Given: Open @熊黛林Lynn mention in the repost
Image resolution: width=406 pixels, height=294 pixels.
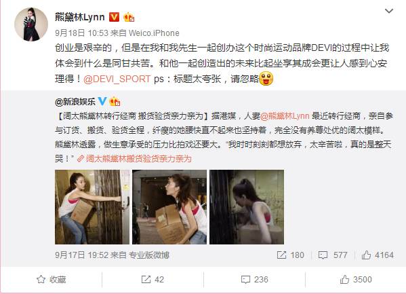Looking at the screenshot, I should [285, 115].
